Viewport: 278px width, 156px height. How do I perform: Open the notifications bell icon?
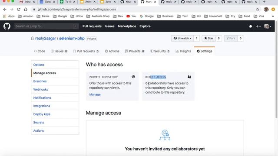pos(251,26)
